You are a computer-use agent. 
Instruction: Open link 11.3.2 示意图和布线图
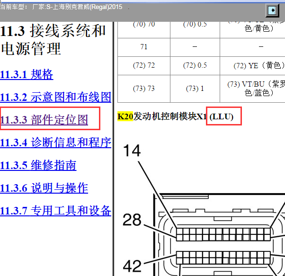pos(55,97)
